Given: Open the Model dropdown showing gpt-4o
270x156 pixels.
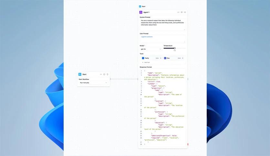Looking at the screenshot, I should (x=151, y=49).
